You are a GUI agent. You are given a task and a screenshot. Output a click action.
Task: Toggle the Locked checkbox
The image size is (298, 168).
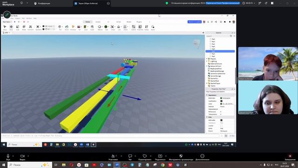click(x=221, y=126)
